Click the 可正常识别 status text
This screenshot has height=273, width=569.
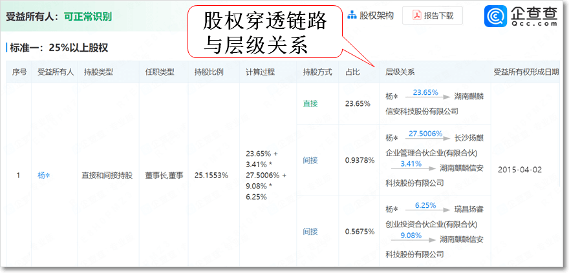tap(88, 17)
